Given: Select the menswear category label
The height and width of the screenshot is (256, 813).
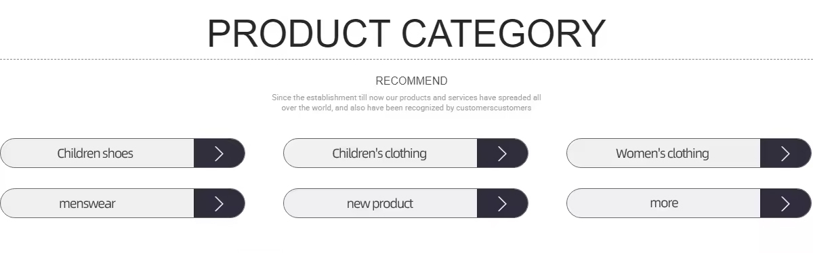Looking at the screenshot, I should (87, 203).
